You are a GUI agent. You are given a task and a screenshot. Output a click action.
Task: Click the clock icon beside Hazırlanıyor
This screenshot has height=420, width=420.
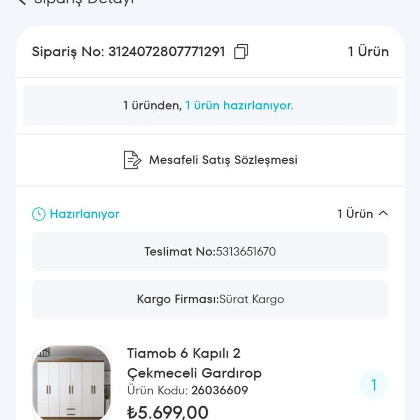coord(39,214)
